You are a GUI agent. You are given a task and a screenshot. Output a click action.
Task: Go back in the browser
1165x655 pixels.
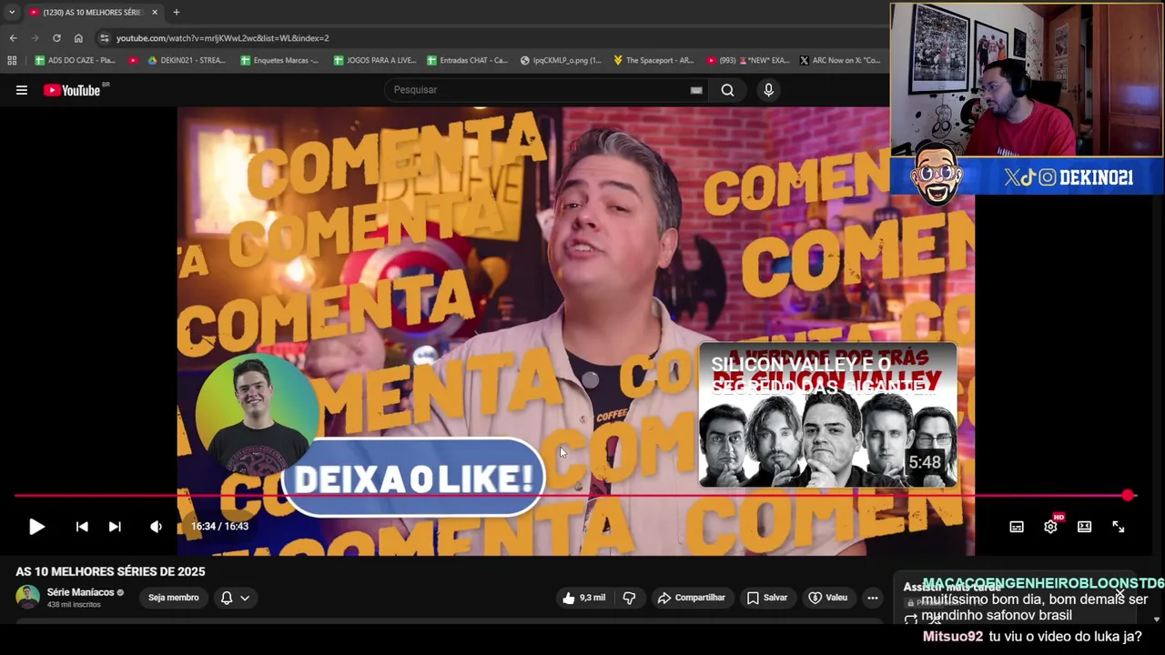[x=13, y=38]
